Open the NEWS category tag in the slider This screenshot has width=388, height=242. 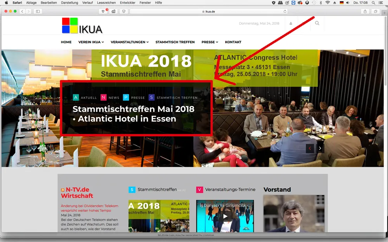110,98
